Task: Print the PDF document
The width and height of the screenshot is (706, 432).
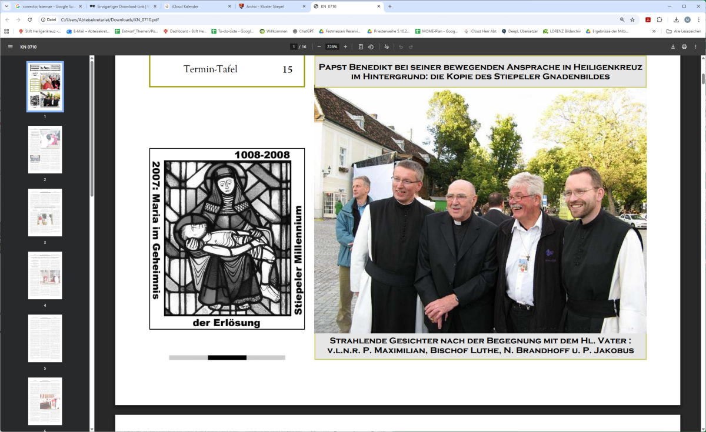Action: click(x=684, y=46)
